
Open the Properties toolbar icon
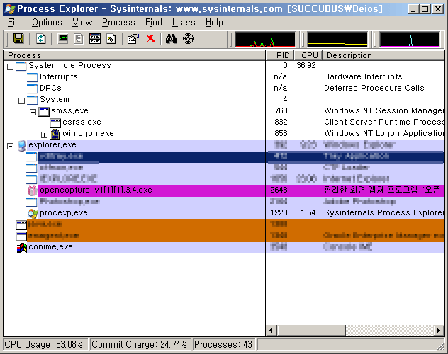[x=133, y=38]
